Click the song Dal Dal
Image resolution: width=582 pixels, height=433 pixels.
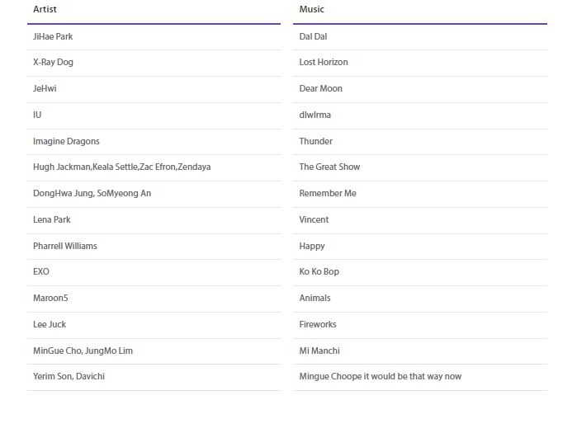click(x=313, y=36)
